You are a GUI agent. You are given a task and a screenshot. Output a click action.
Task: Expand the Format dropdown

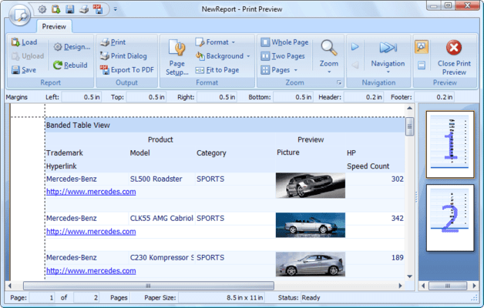(x=216, y=42)
